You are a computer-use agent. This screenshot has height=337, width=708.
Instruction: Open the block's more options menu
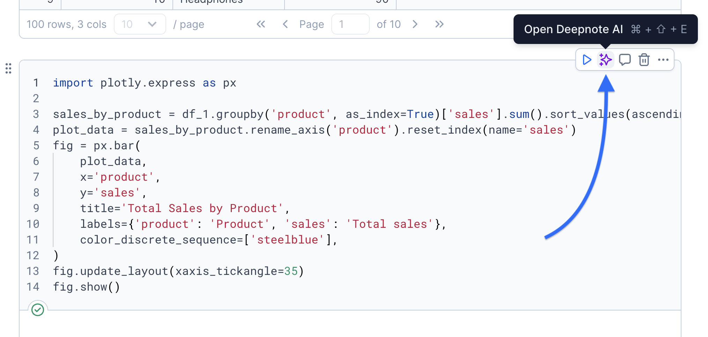click(663, 60)
